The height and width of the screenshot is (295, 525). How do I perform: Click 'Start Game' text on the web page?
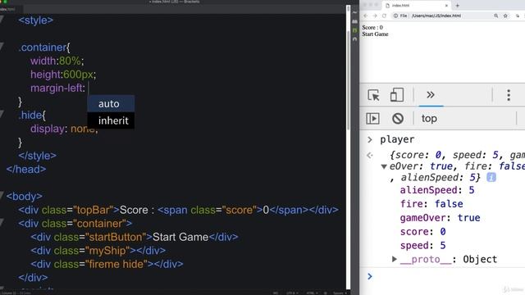click(x=375, y=34)
